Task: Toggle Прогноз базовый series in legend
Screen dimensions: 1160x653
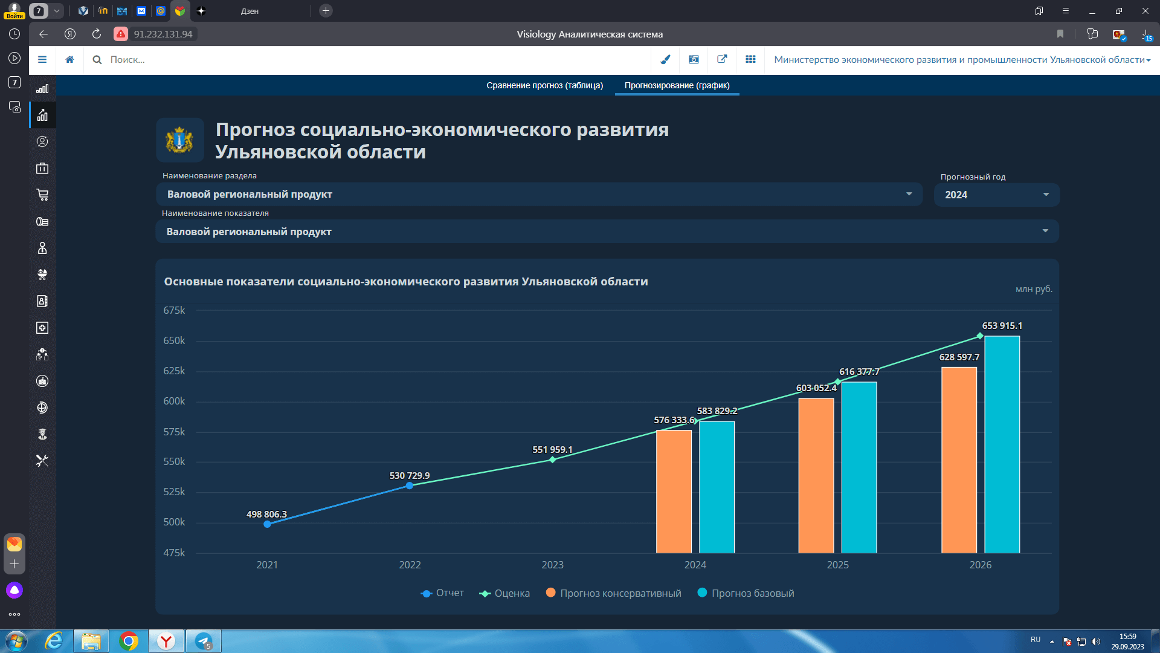Action: [x=746, y=593]
